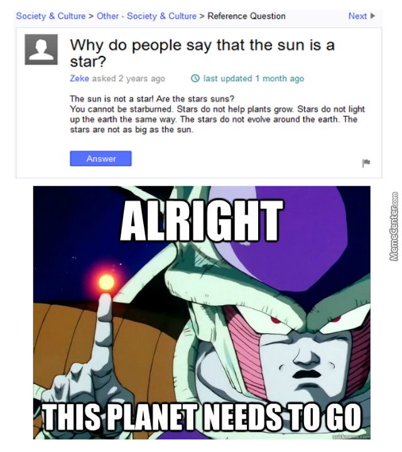Screen dimensions: 402x452
Task: Open Zeke's user profile link
Action: [79, 78]
